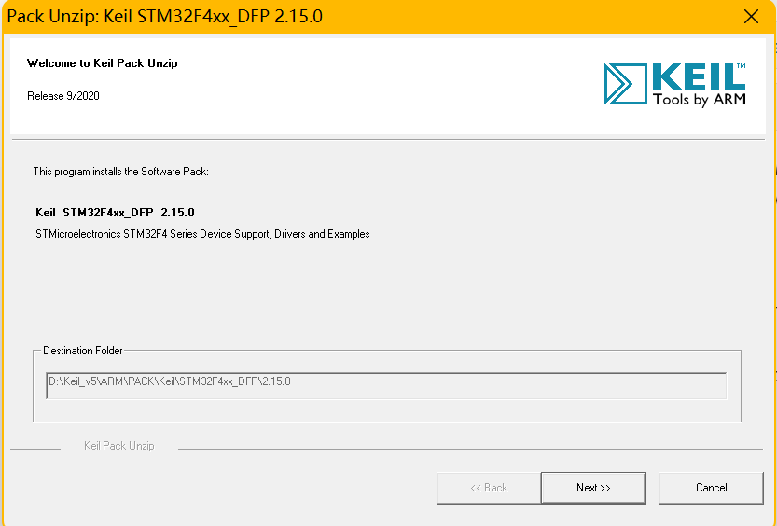Close the Pack Unzip dialog window

pyautogui.click(x=751, y=17)
